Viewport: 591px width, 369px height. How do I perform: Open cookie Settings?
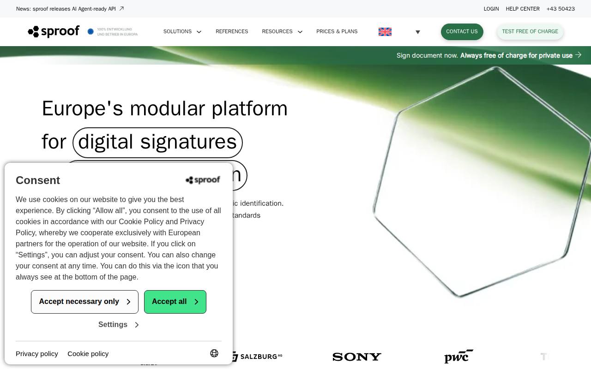119,325
